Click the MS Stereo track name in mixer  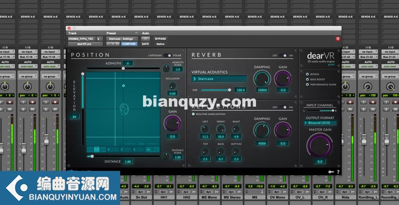click(x=232, y=197)
